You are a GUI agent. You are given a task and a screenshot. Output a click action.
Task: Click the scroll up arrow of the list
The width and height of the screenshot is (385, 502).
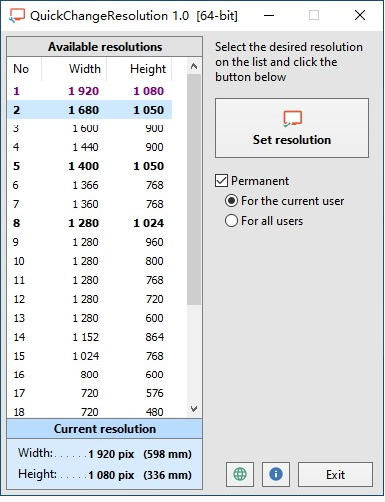click(193, 66)
